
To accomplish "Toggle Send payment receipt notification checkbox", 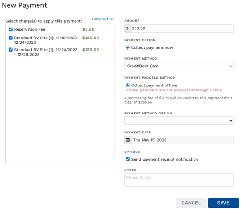I will 127,159.
